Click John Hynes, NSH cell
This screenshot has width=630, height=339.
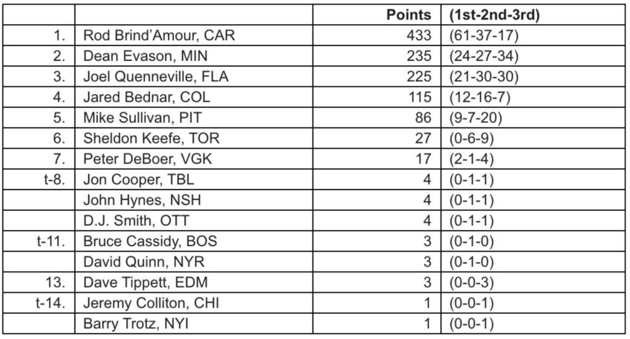tap(142, 200)
